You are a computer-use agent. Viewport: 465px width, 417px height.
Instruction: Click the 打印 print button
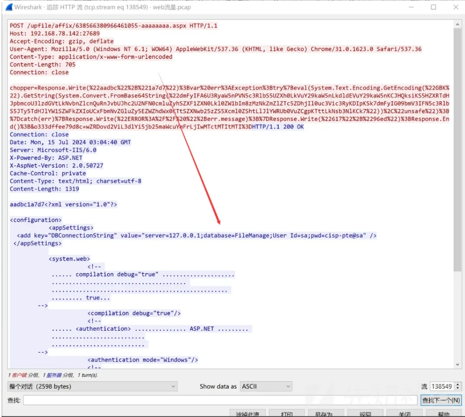[287, 414]
